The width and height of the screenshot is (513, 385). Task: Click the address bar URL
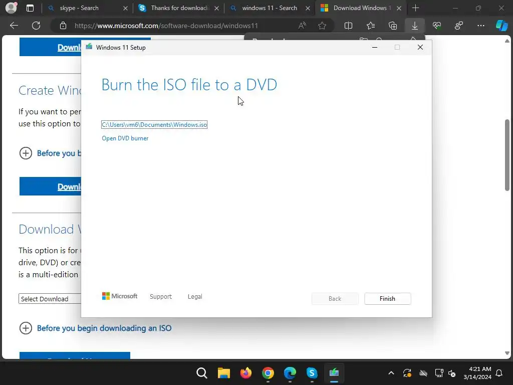tap(166, 26)
